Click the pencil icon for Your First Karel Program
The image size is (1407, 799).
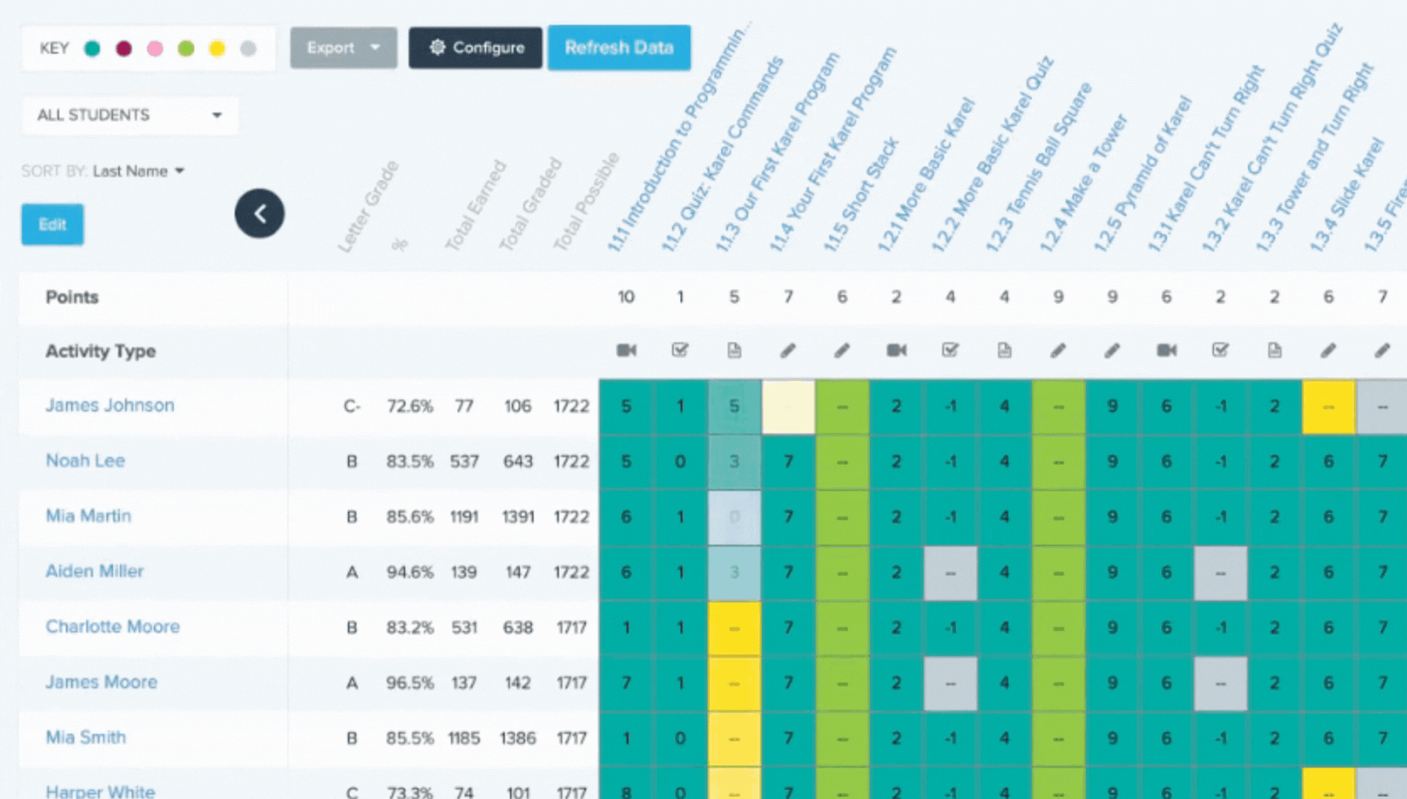click(788, 351)
